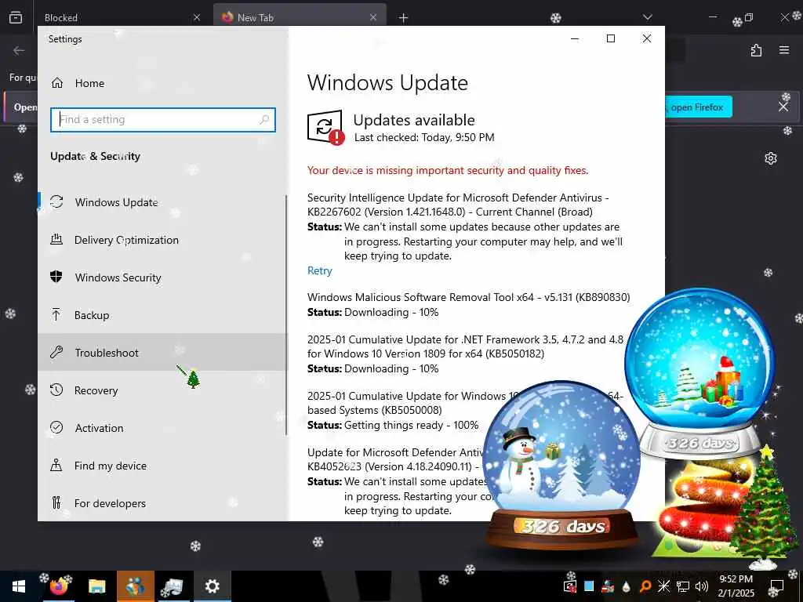Click the missing security fixes warning text
Screen dimensions: 803x602
pyautogui.click(x=448, y=170)
